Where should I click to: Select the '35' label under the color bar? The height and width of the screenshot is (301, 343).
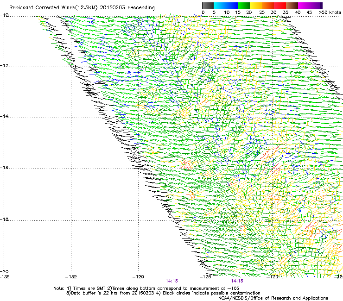pyautogui.click(x=286, y=13)
